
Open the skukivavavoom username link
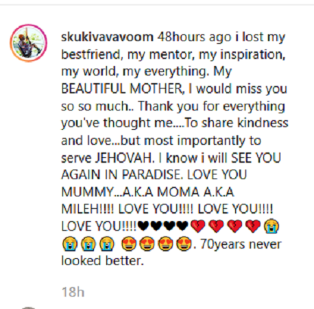108,37
